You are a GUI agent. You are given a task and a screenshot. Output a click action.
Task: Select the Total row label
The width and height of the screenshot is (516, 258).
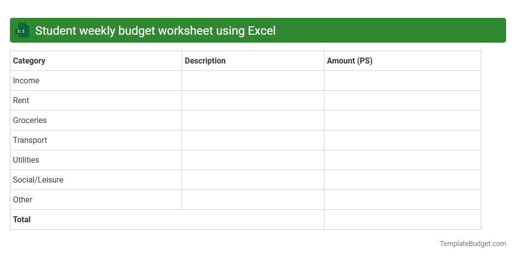pyautogui.click(x=167, y=219)
